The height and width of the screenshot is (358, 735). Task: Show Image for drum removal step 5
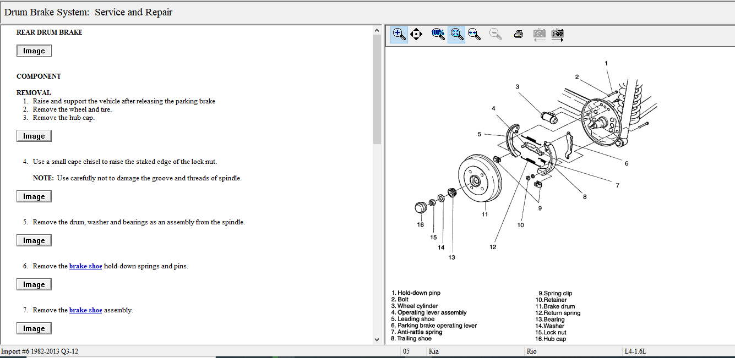[x=34, y=241]
